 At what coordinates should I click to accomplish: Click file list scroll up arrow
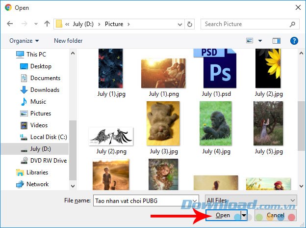pos(301,53)
